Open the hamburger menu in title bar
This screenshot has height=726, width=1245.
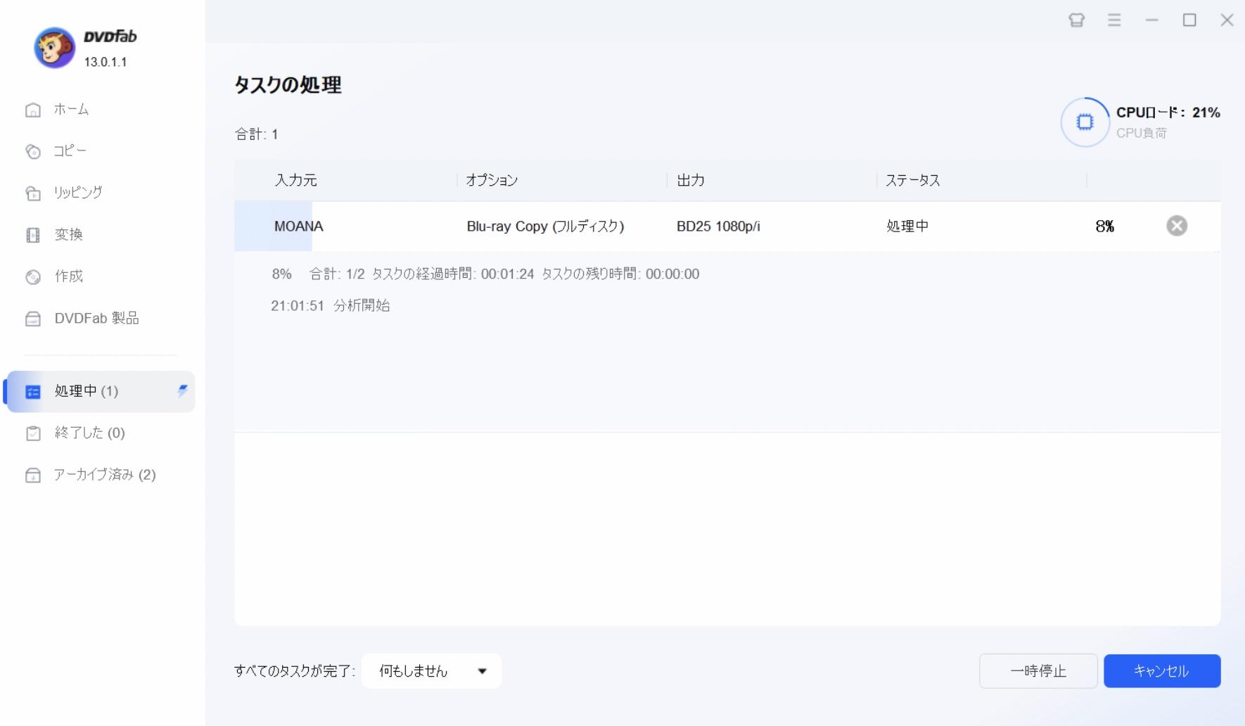coord(1114,20)
